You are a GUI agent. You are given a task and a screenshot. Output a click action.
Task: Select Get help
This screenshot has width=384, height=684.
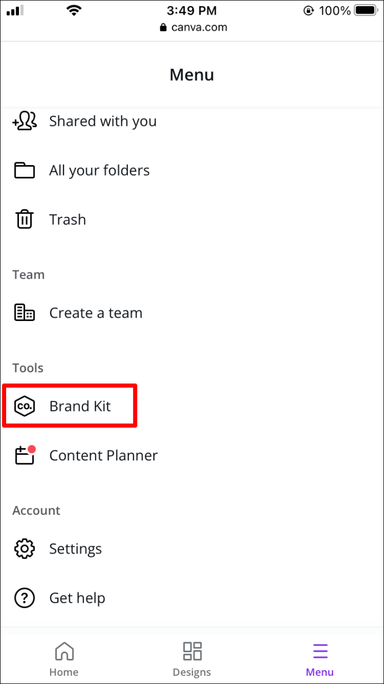tap(192, 598)
